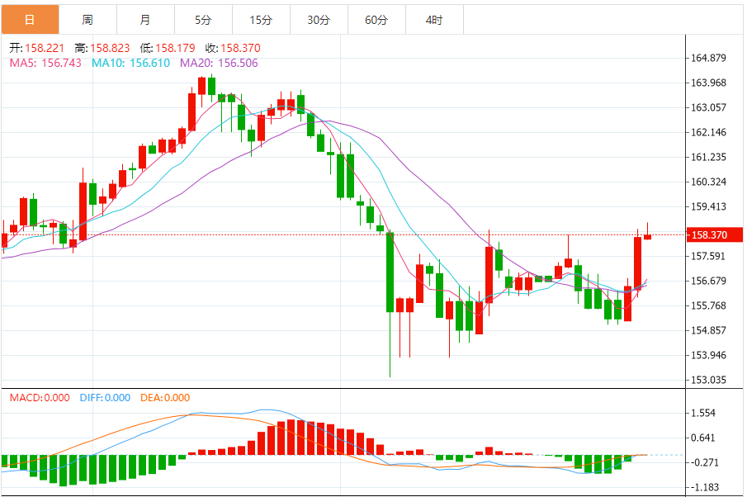Viewport: 747px width, 497px height.
Task: Select the daily 日 timeframe tab
Action: point(30,20)
